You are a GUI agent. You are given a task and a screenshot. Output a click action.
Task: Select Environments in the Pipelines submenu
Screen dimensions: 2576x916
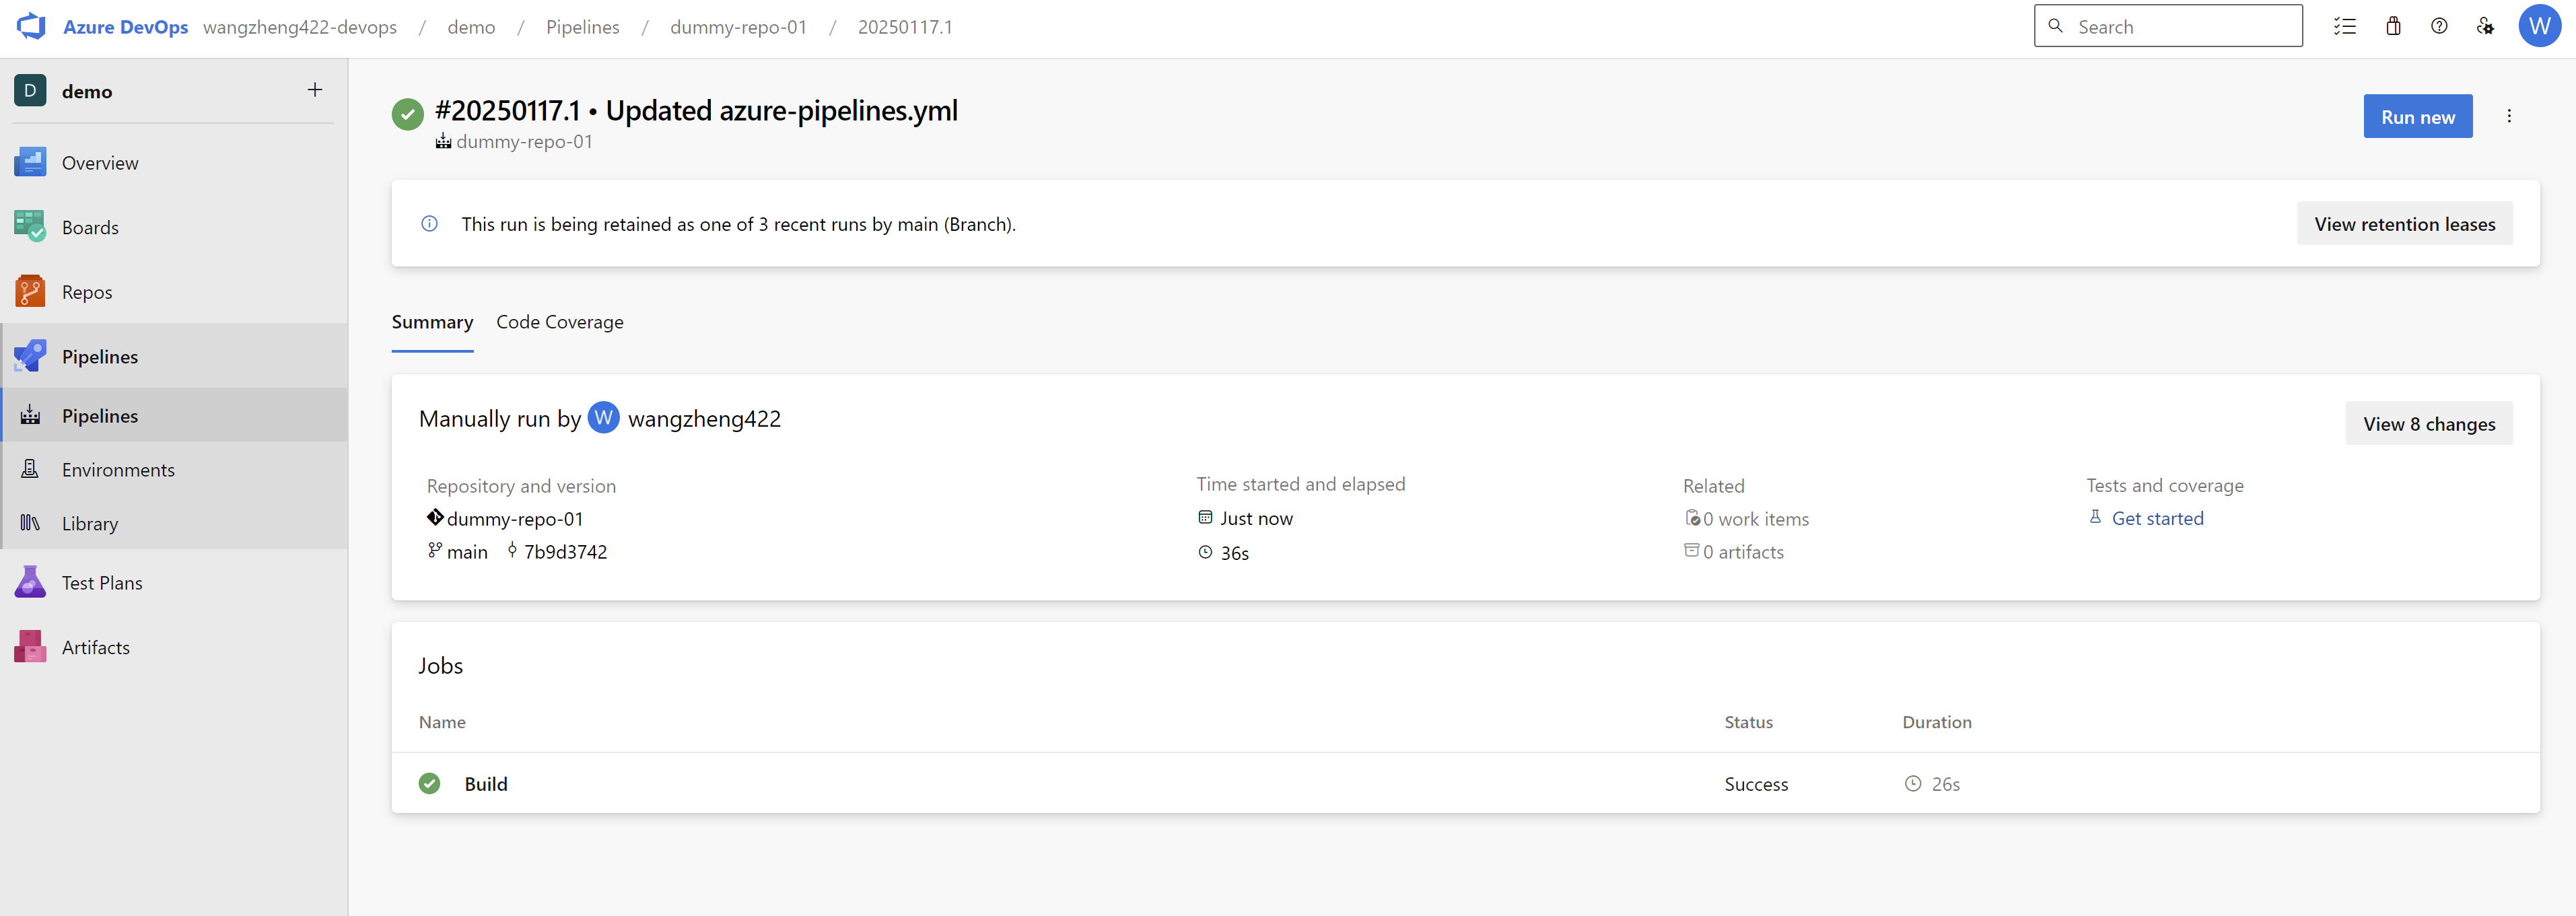(x=118, y=470)
